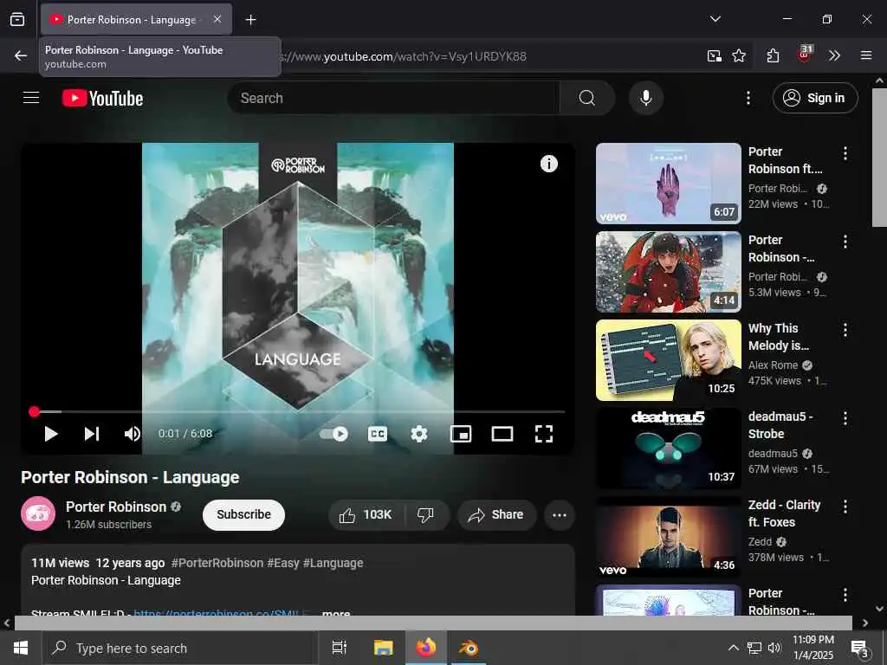The height and width of the screenshot is (665, 887).
Task: Open a new browser tab
Action: click(x=250, y=20)
